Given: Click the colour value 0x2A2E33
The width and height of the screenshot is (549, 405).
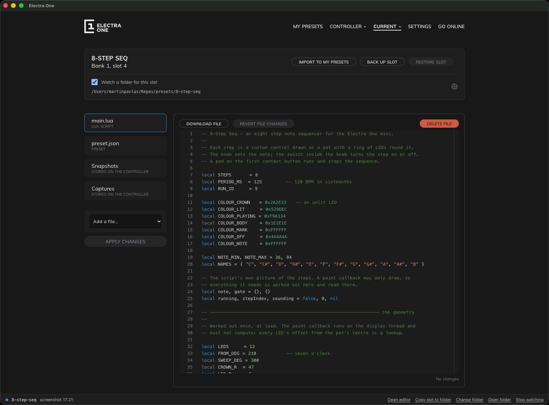Looking at the screenshot, I should [276, 202].
